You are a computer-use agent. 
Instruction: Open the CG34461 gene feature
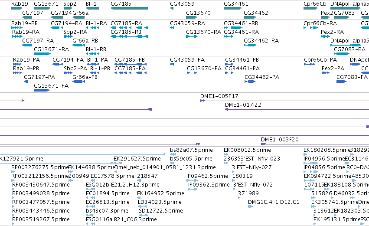coord(233,8)
